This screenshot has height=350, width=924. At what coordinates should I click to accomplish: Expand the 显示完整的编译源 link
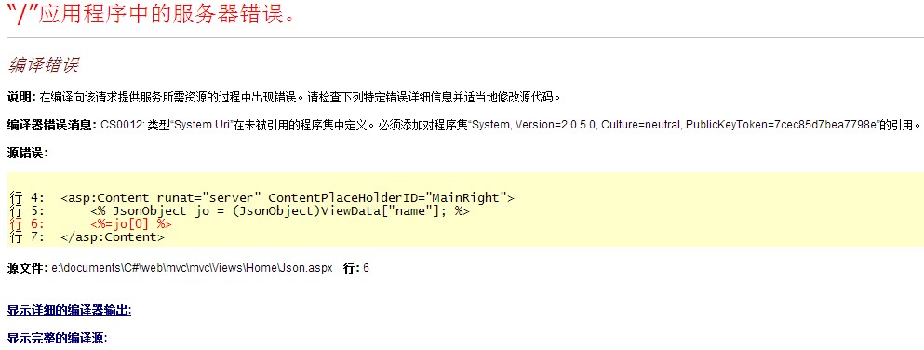[x=57, y=338]
